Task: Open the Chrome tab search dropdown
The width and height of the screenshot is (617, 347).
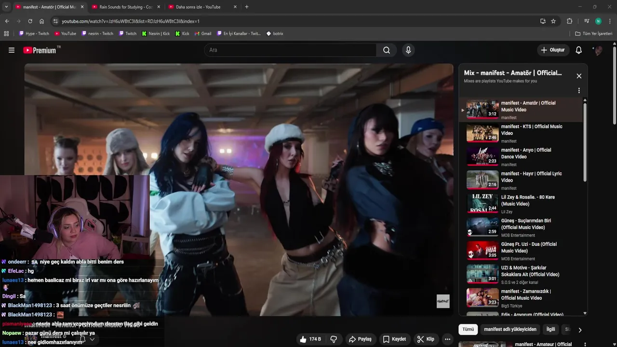Action: click(6, 7)
